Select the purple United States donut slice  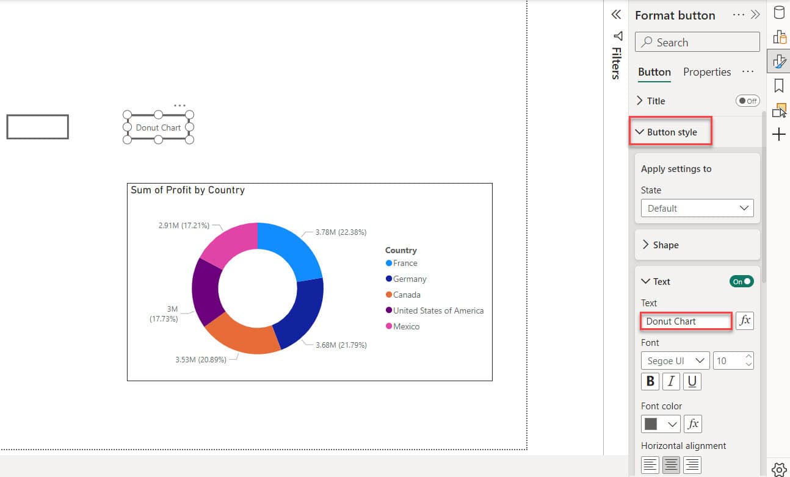tap(205, 292)
